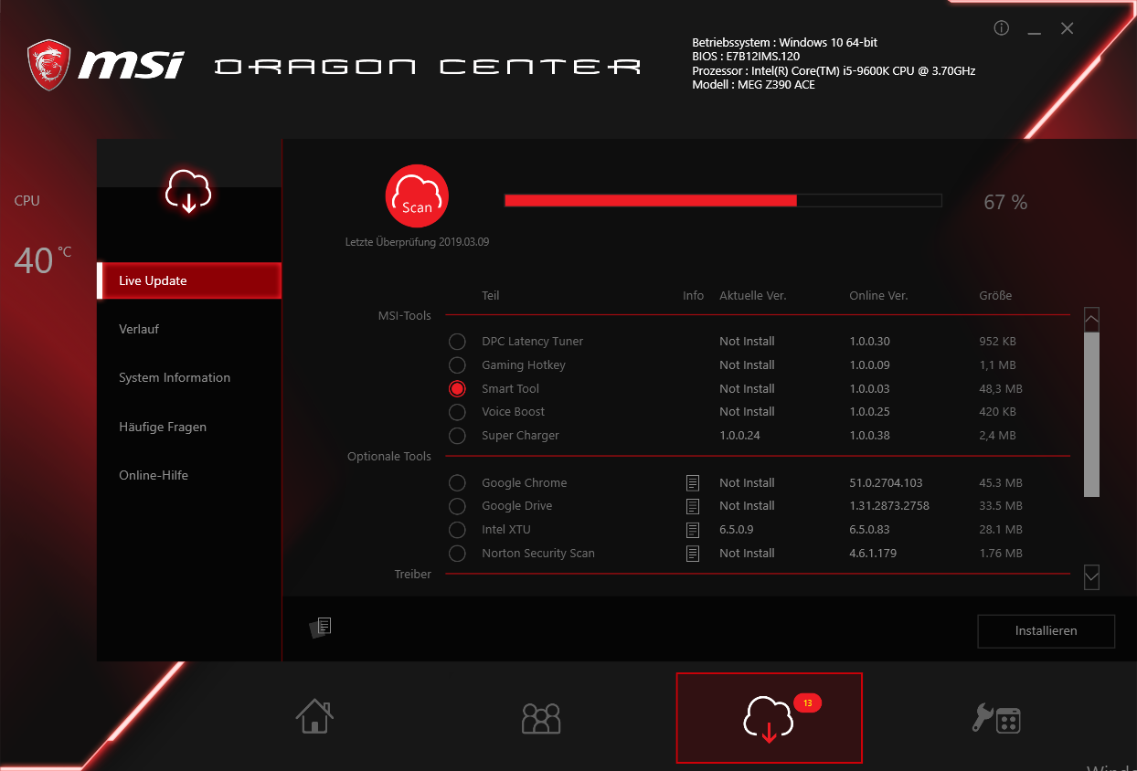
Task: Select the Google Chrome radio button
Action: pyautogui.click(x=457, y=482)
